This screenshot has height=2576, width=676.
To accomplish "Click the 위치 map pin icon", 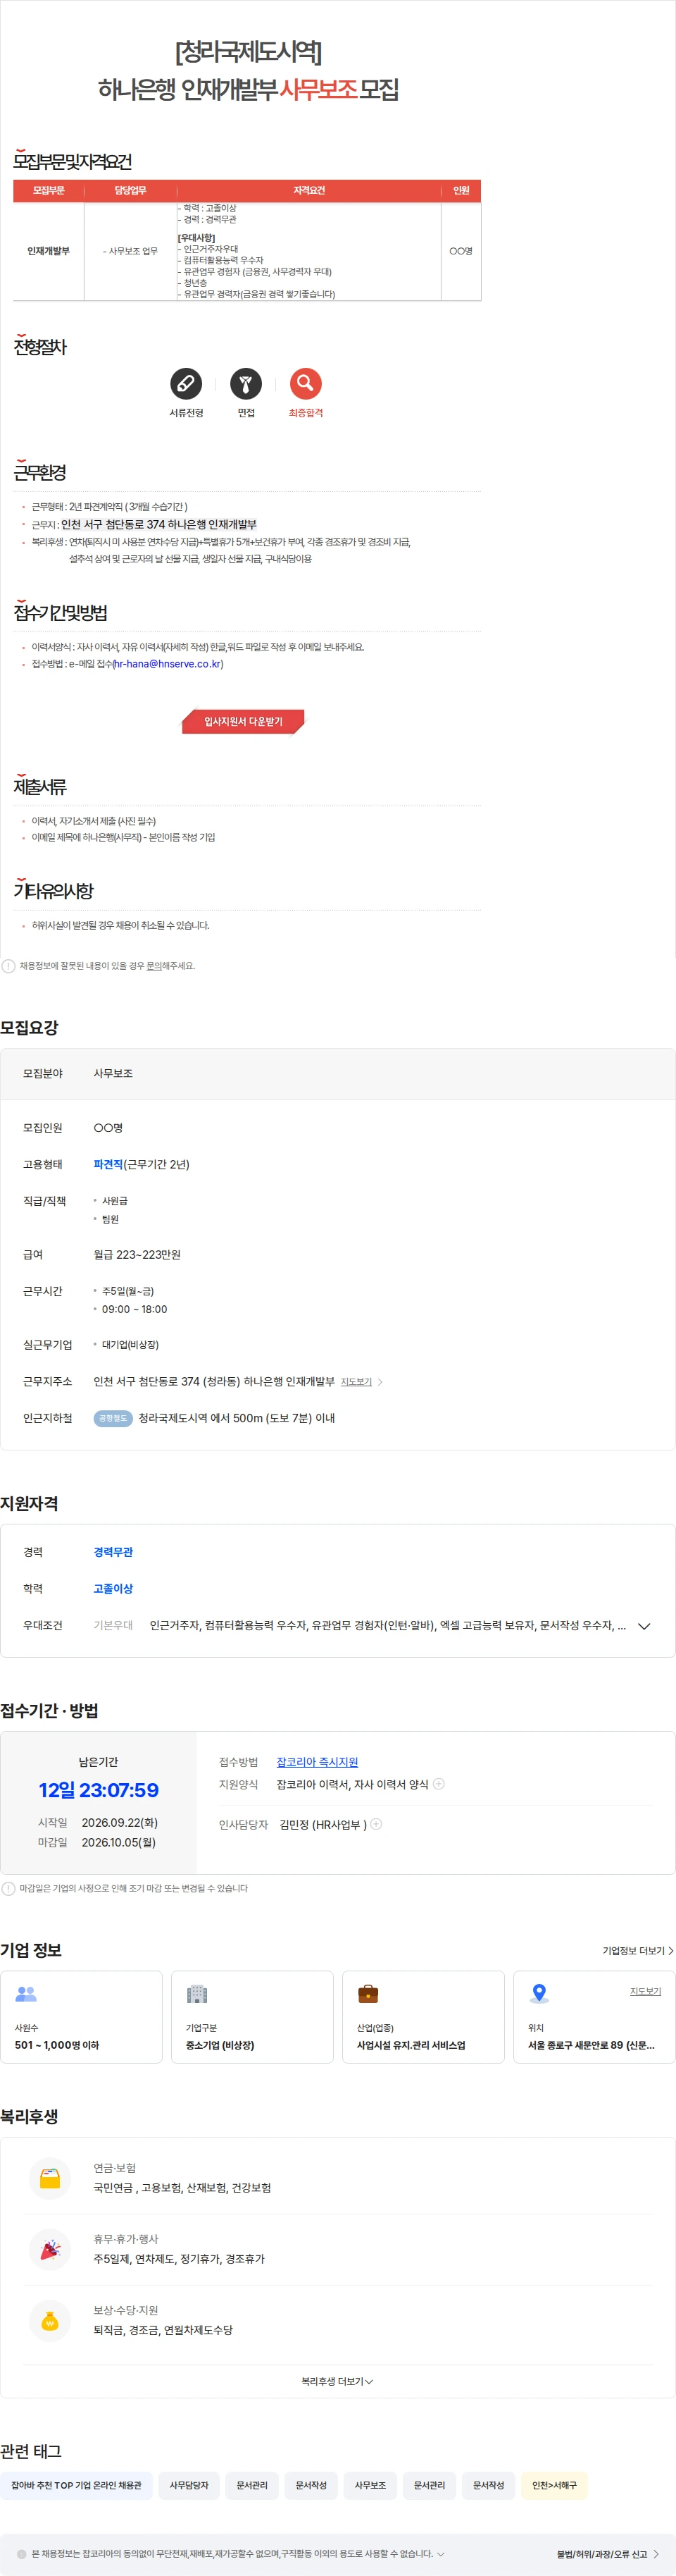I will (x=539, y=1994).
